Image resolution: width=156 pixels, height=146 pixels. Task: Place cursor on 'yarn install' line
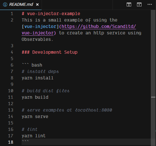[x=37, y=78]
